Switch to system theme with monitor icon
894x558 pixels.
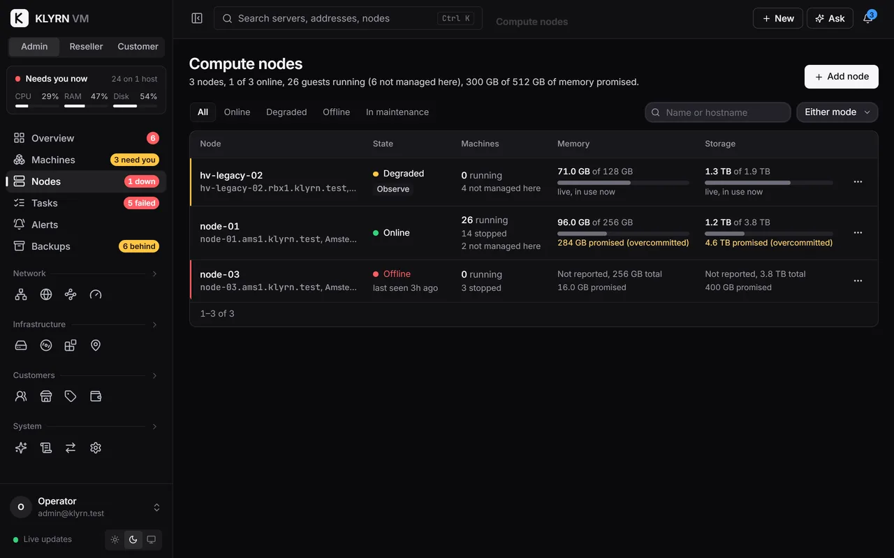click(151, 540)
